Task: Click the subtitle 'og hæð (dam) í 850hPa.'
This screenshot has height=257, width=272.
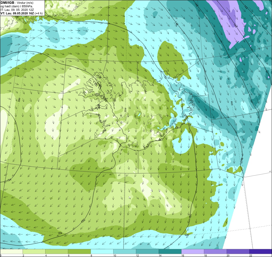Action: click(x=17, y=7)
